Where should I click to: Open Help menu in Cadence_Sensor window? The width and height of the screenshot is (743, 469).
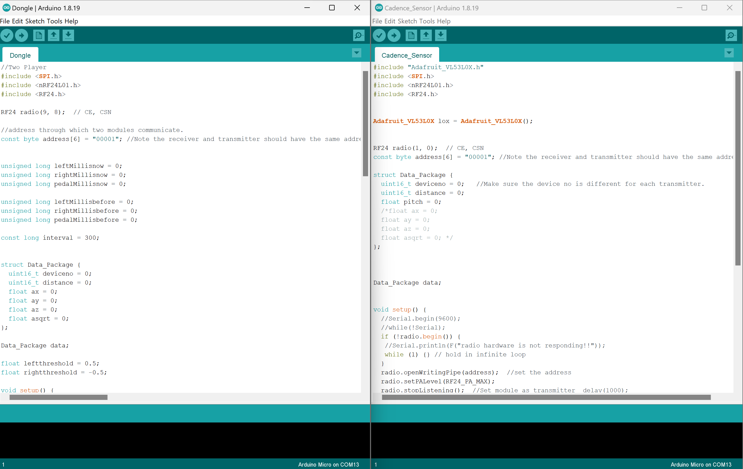[x=444, y=21]
